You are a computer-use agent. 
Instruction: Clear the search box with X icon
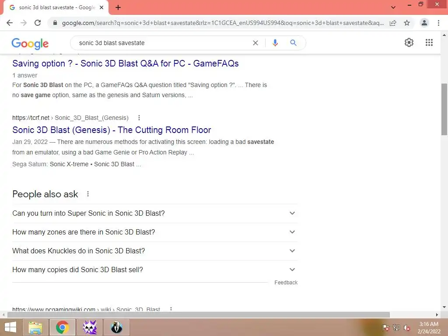pyautogui.click(x=255, y=43)
